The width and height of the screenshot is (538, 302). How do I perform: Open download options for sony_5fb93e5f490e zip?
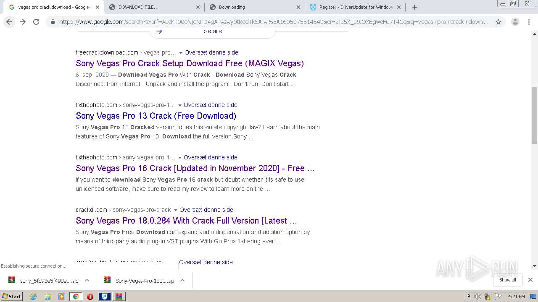coord(87,281)
